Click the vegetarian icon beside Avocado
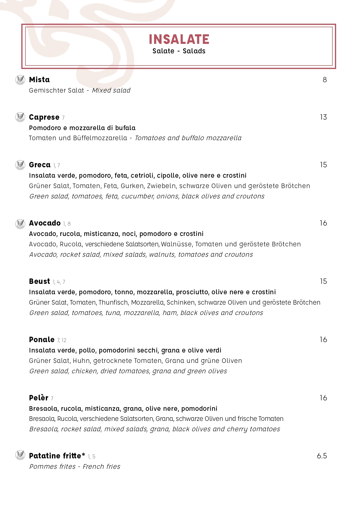 (x=20, y=224)
